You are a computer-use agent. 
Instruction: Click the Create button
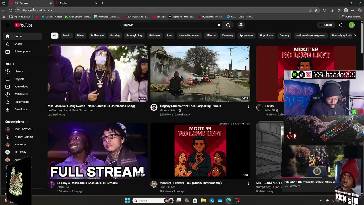326,25
